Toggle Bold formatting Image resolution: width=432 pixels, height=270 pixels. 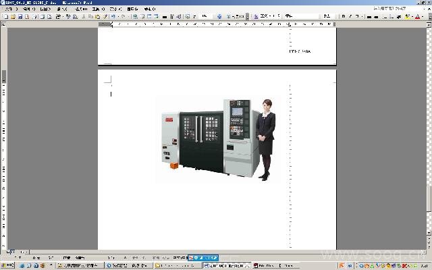click(x=344, y=16)
